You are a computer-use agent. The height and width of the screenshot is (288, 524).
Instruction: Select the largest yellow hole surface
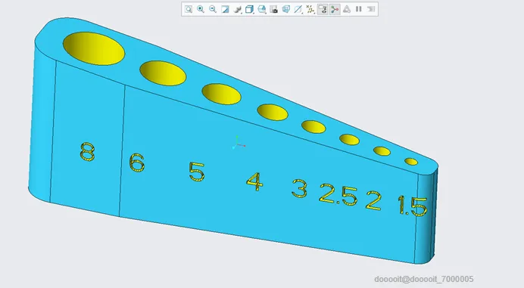click(x=94, y=48)
